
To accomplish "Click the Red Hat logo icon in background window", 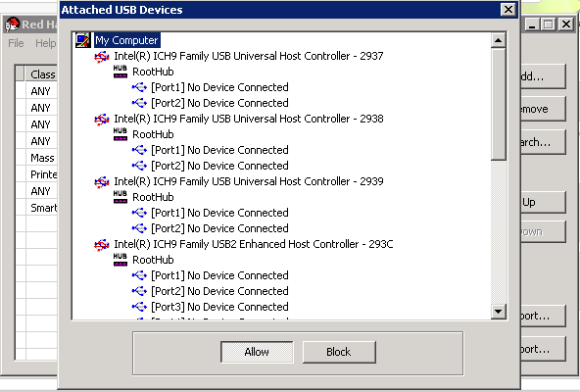I will (x=12, y=24).
